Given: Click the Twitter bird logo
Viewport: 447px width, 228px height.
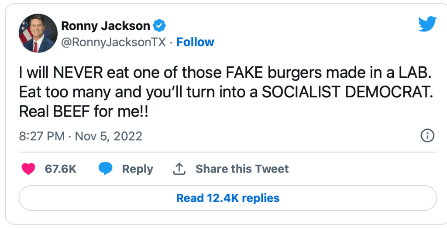Looking at the screenshot, I should pyautogui.click(x=426, y=24).
